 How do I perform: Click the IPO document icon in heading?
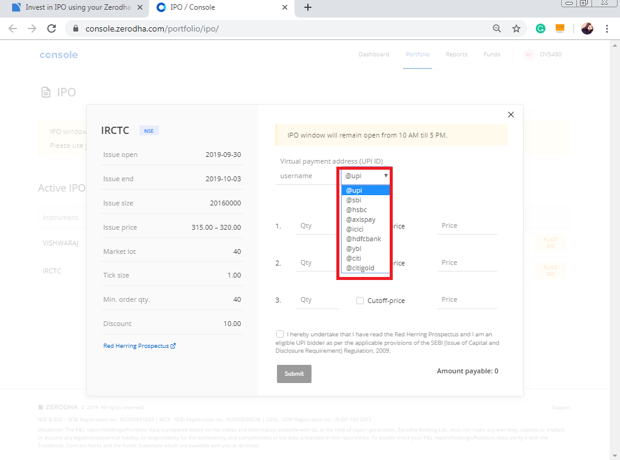(x=46, y=92)
